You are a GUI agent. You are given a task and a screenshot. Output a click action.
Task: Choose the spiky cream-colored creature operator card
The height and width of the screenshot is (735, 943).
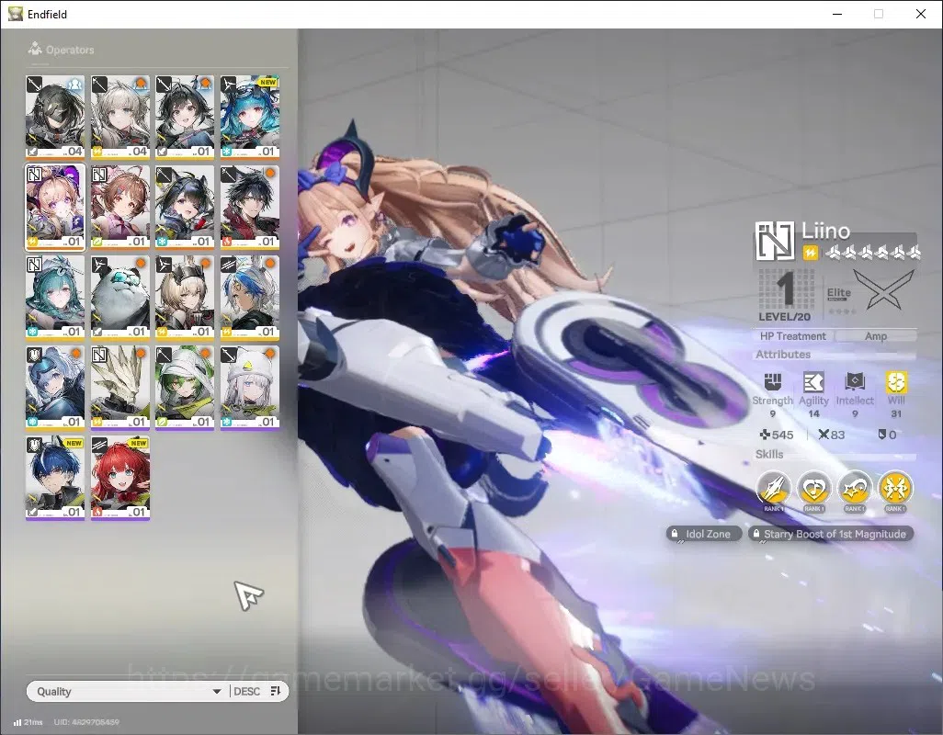119,387
